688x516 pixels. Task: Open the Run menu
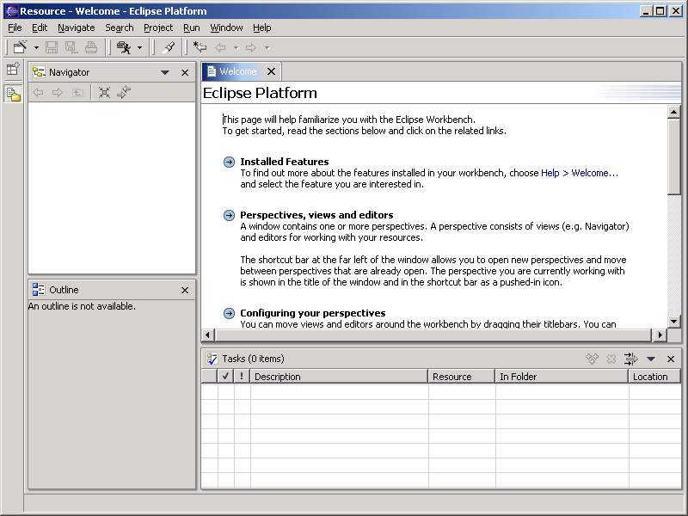click(x=191, y=28)
